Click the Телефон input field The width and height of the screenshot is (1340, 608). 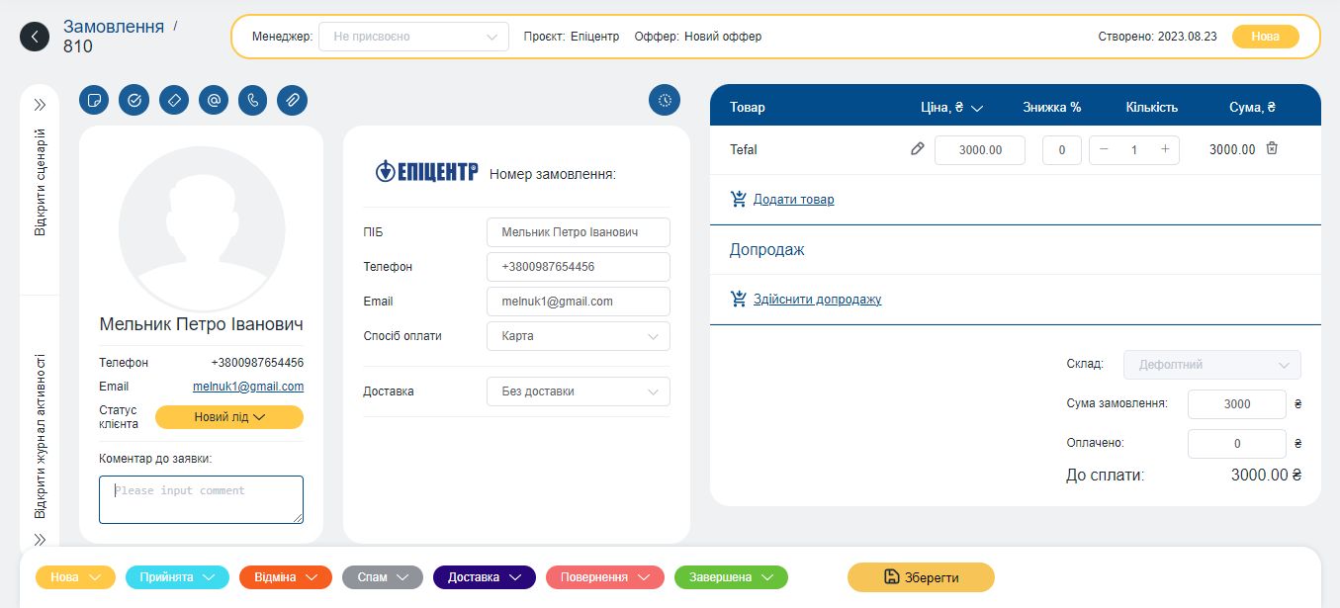click(579, 267)
